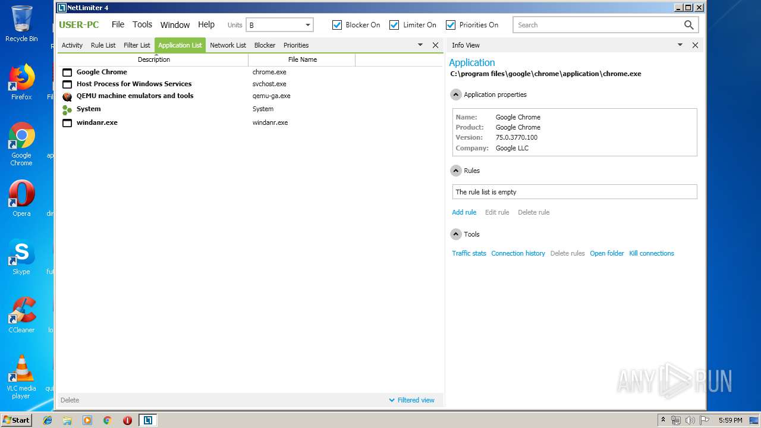Click NetLimiter taskbar button

pos(147,420)
